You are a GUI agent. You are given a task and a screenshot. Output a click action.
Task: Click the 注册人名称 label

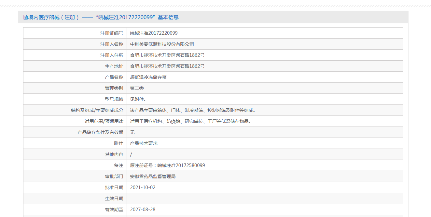point(112,44)
